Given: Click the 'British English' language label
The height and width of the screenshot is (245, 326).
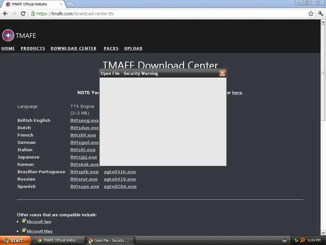Looking at the screenshot, I should (x=34, y=120).
